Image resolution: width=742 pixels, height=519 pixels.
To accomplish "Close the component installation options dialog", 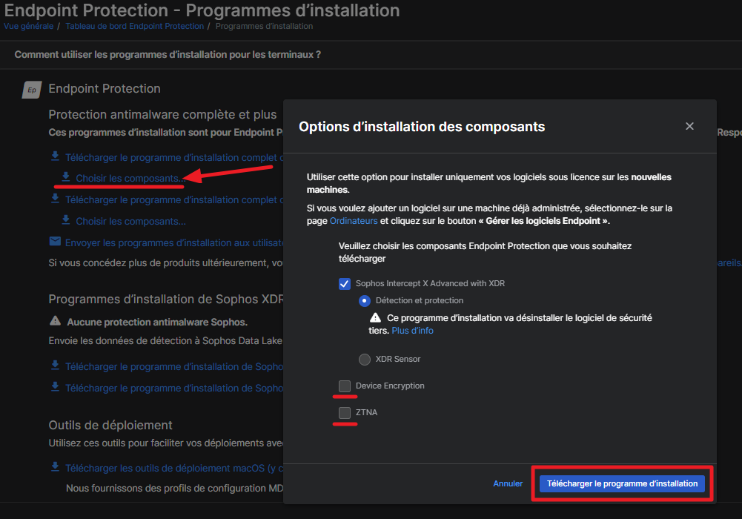I will pos(689,126).
